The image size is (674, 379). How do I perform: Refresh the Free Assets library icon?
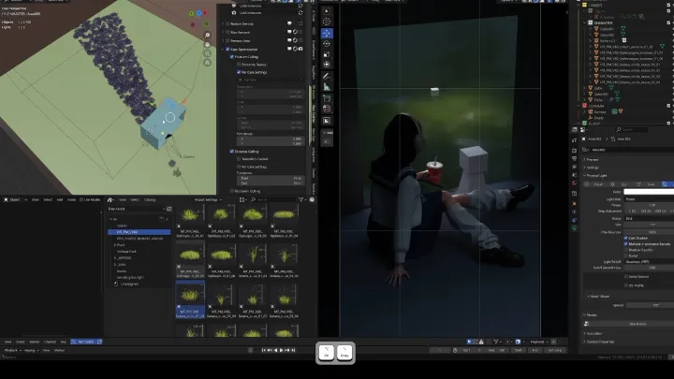point(168,209)
